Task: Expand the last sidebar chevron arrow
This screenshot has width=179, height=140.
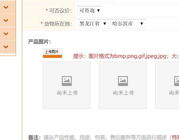Action: 6,47
